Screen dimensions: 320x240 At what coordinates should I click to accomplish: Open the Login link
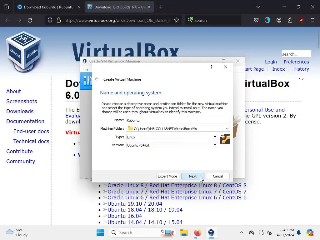[x=271, y=62]
